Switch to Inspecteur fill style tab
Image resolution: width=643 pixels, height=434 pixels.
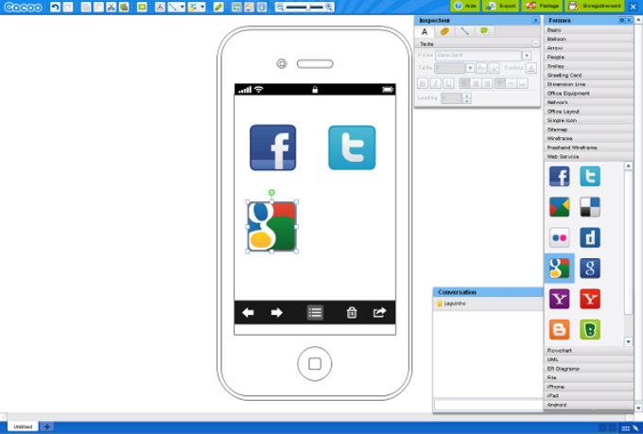(444, 31)
